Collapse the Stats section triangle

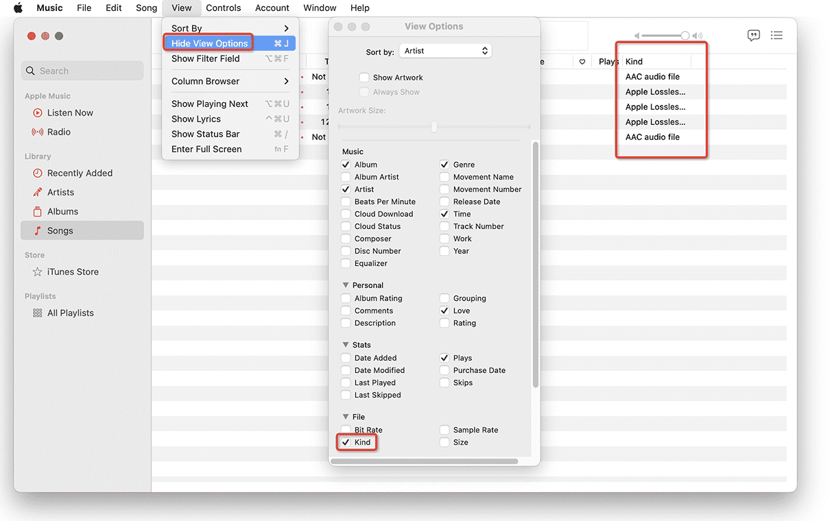tap(346, 345)
